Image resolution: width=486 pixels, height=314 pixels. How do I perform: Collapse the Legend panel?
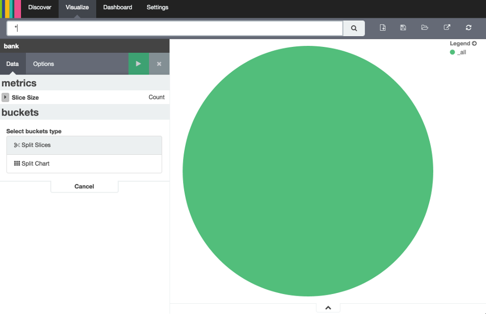pyautogui.click(x=474, y=43)
